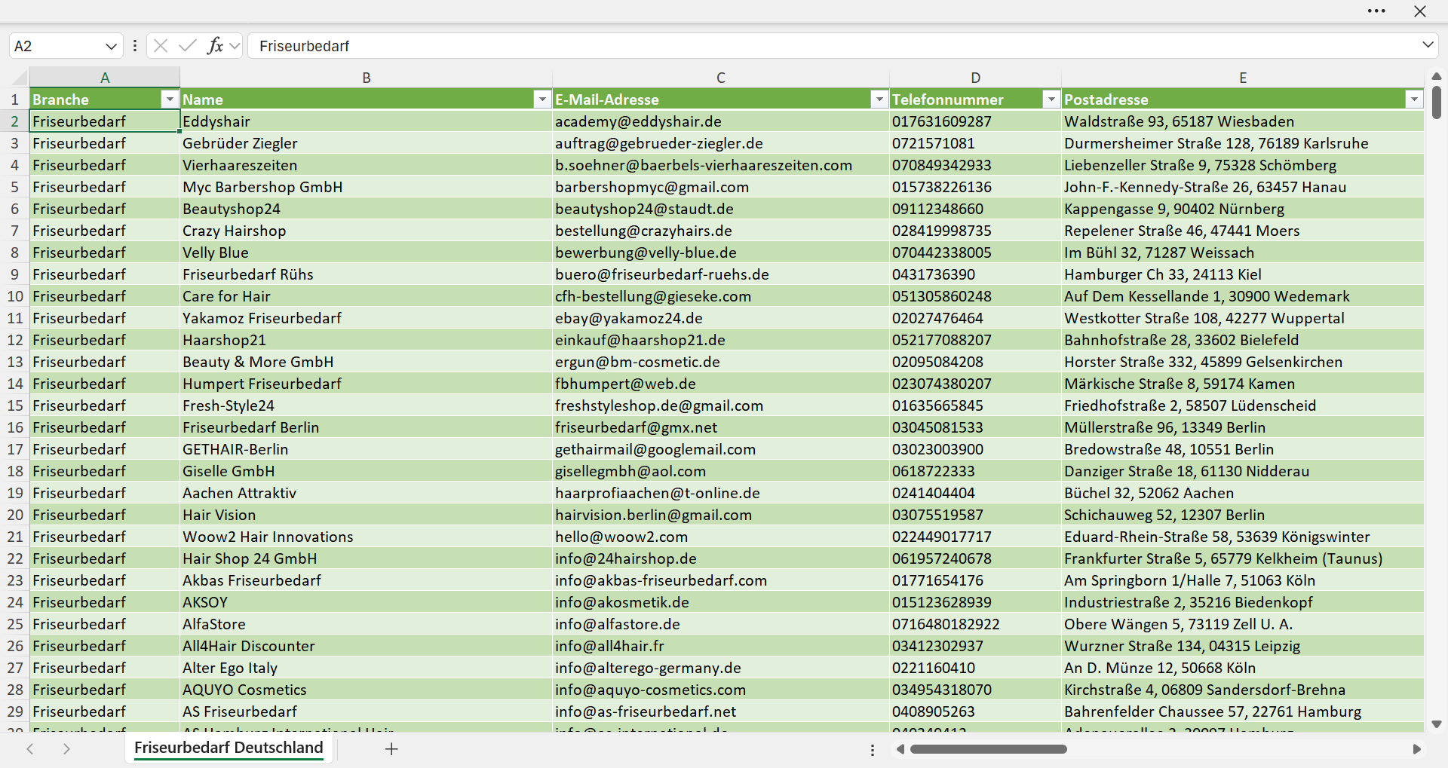
Task: Add a new sheet with the plus icon
Action: tap(391, 749)
